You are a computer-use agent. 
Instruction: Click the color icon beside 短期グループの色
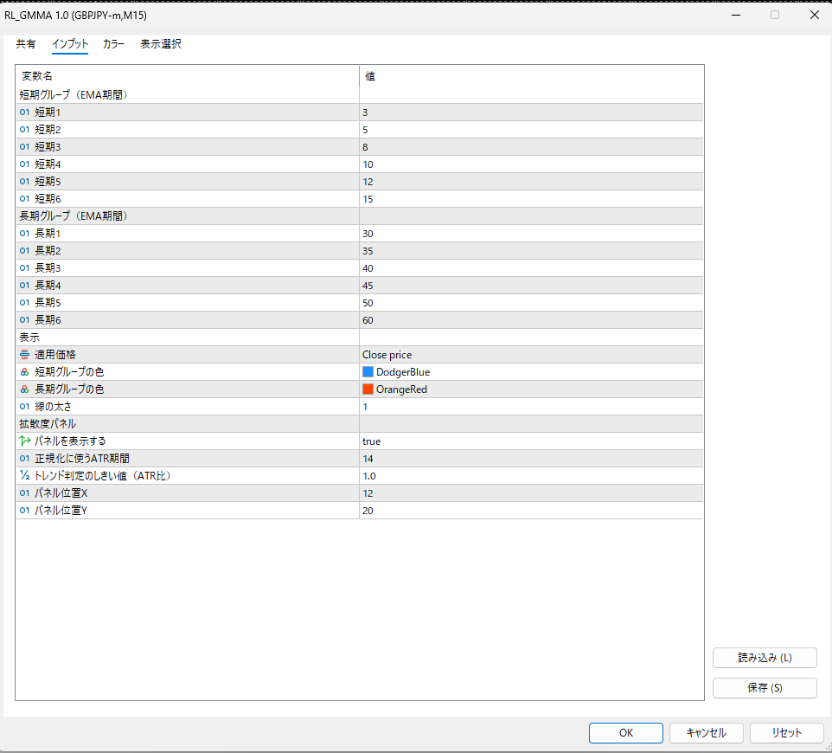[24, 371]
